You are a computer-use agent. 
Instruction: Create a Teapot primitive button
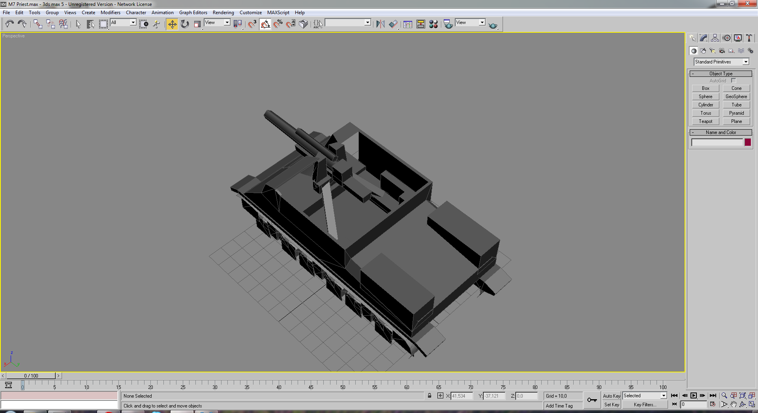[705, 121]
